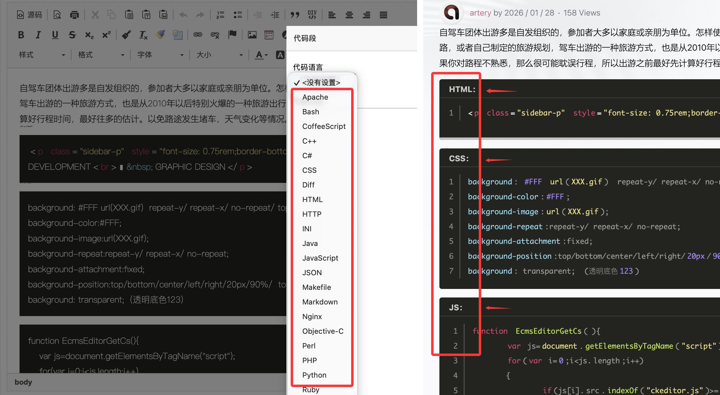Select JavaScript from language list
Viewport: 720px width, 395px height.
[x=320, y=258]
